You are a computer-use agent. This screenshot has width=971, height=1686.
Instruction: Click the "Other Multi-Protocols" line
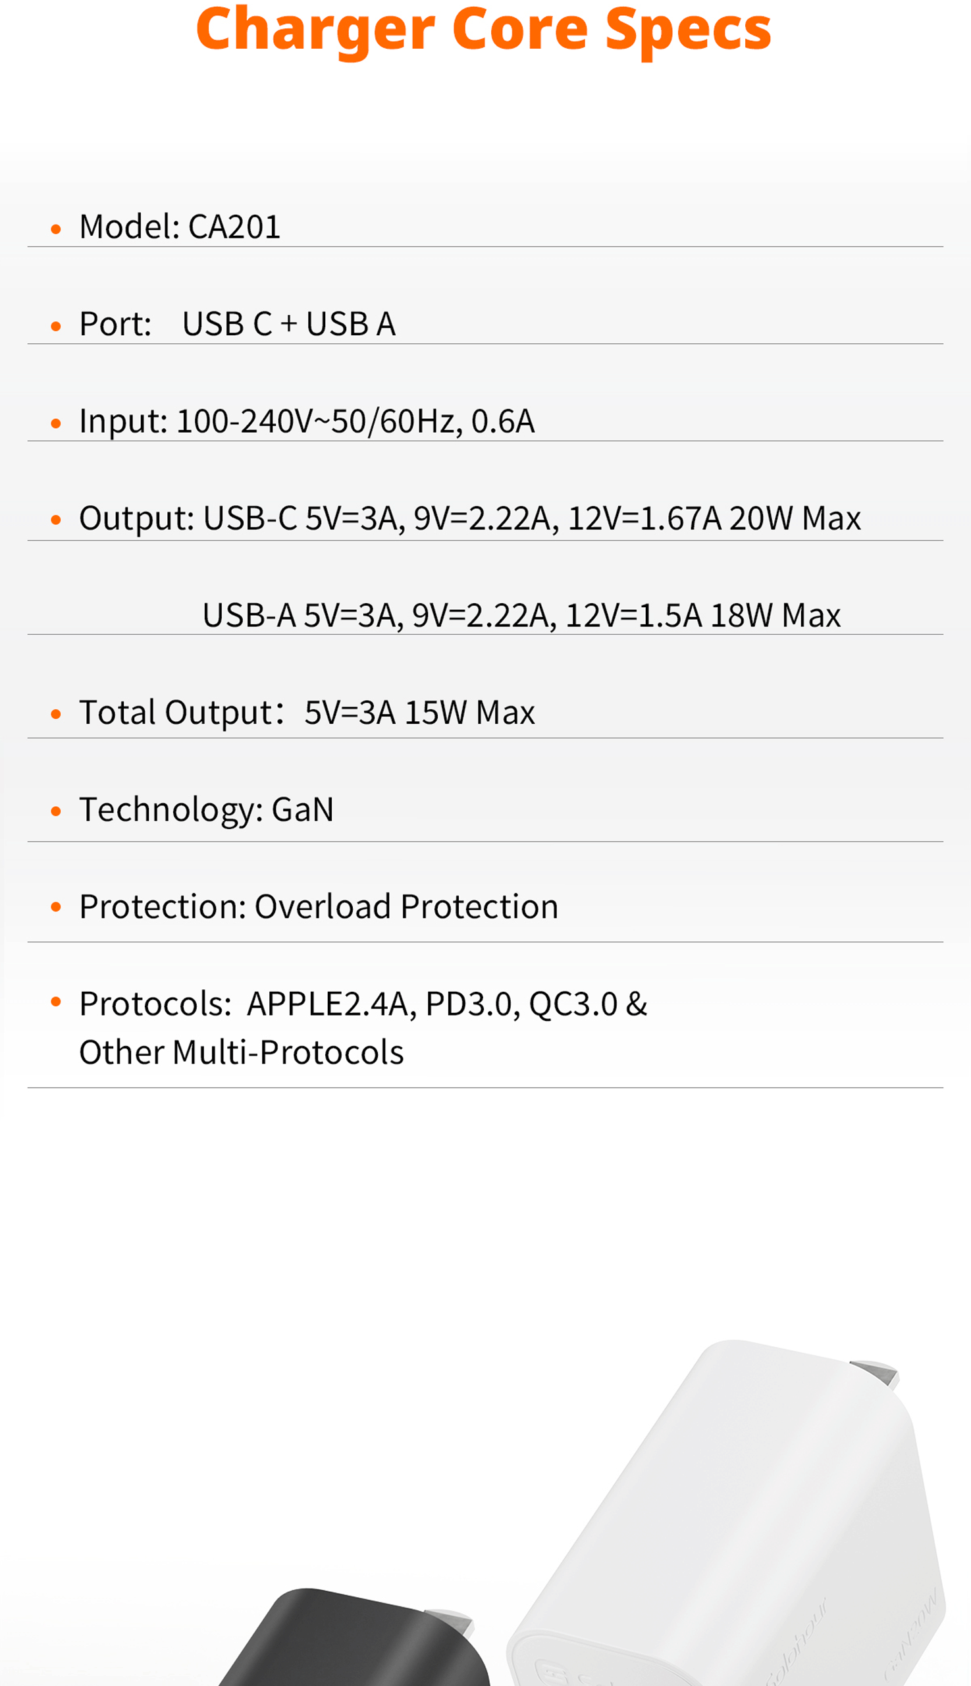(x=242, y=1053)
